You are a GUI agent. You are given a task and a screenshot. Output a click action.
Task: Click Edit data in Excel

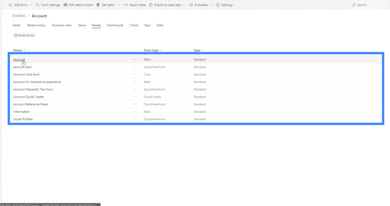click(x=78, y=5)
